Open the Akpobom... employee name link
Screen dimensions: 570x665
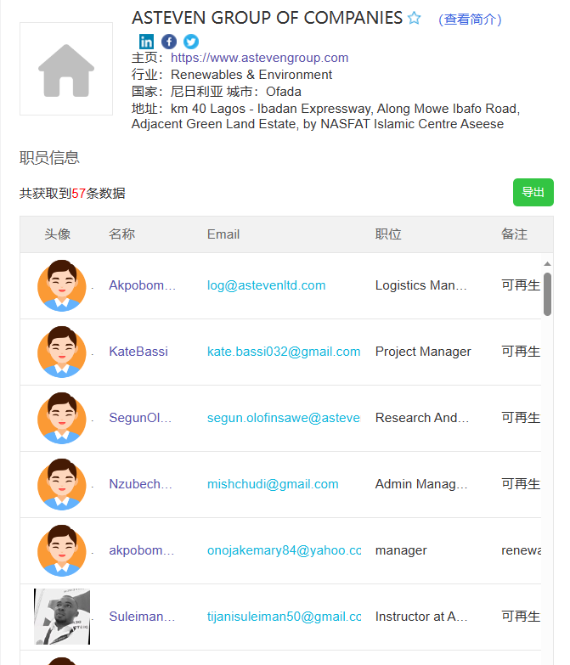point(142,285)
